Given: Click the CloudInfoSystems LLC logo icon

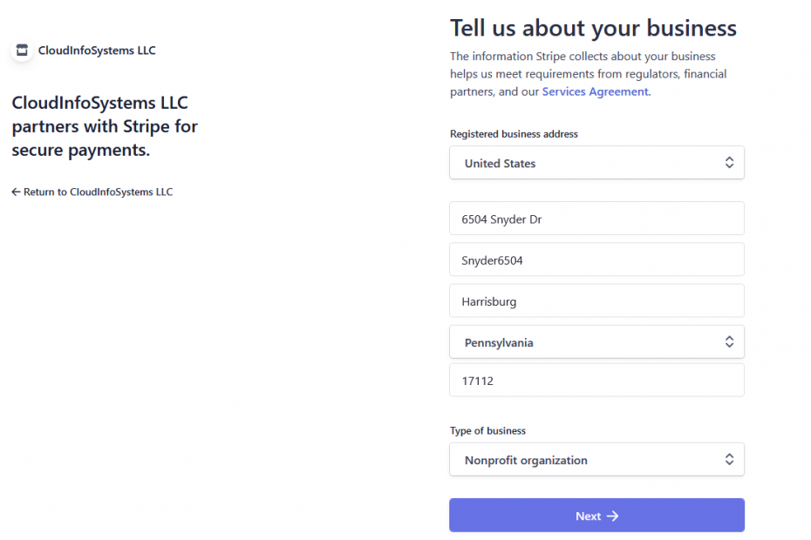Looking at the screenshot, I should pyautogui.click(x=21, y=50).
